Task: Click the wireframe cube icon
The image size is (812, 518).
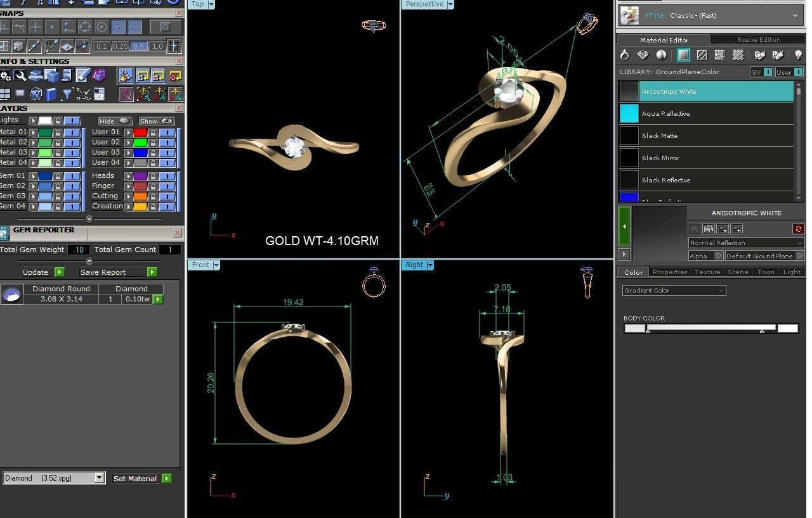Action: [x=36, y=94]
